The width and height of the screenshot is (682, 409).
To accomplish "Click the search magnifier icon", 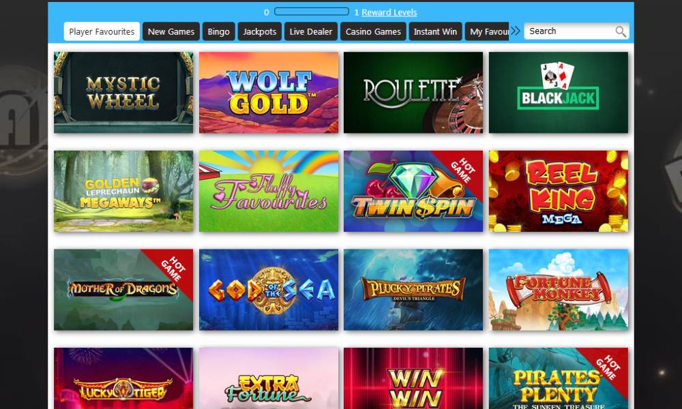I will tap(621, 31).
